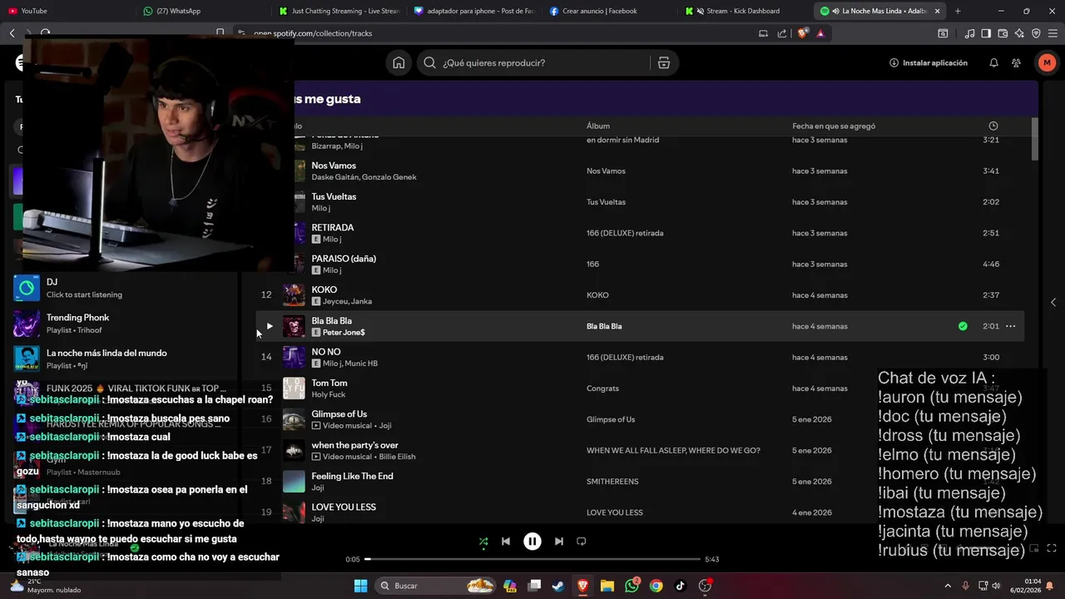The width and height of the screenshot is (1065, 599).
Task: Sort by duration clock icon
Action: [x=993, y=126]
